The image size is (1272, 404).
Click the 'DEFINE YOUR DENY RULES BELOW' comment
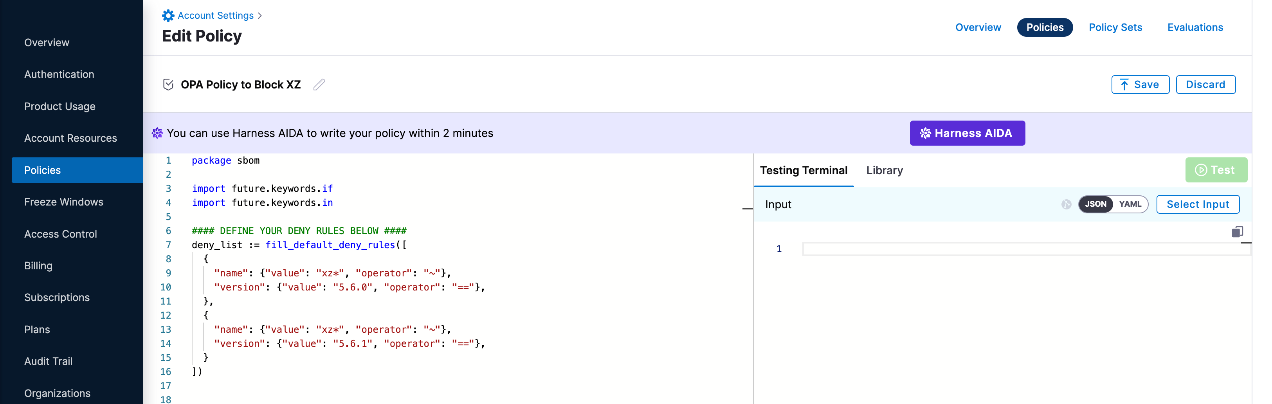click(x=299, y=231)
